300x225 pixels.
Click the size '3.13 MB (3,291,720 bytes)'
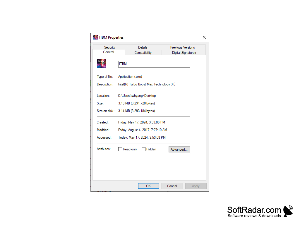point(137,103)
